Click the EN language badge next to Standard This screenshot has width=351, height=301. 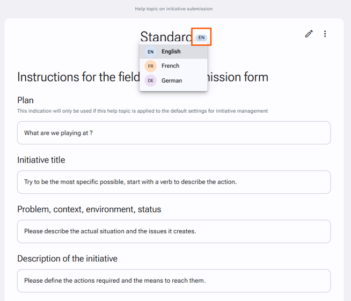[201, 38]
